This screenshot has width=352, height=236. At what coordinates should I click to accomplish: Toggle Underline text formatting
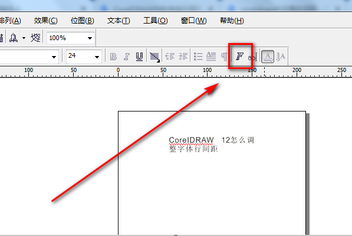[x=139, y=57]
